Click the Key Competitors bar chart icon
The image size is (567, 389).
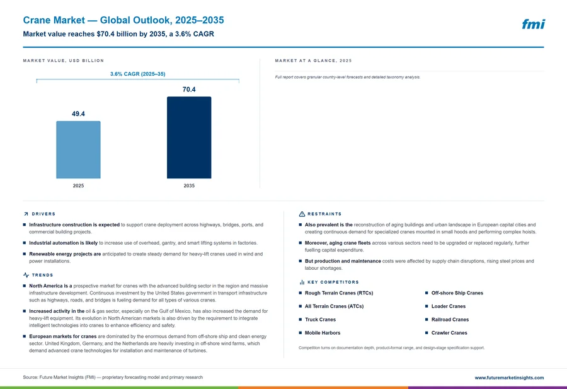point(302,282)
